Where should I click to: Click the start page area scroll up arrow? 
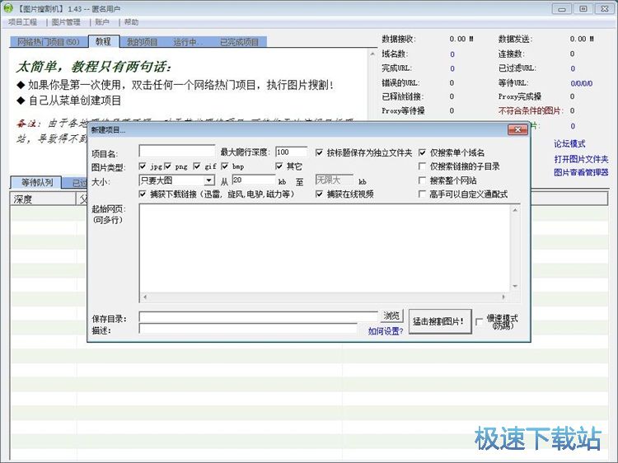(515, 210)
